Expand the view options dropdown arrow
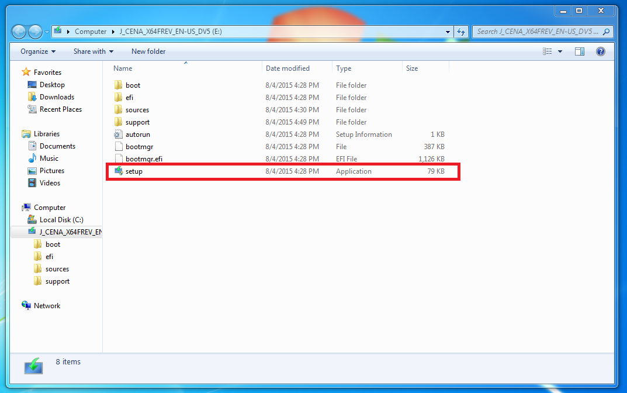The width and height of the screenshot is (627, 393). tap(560, 51)
